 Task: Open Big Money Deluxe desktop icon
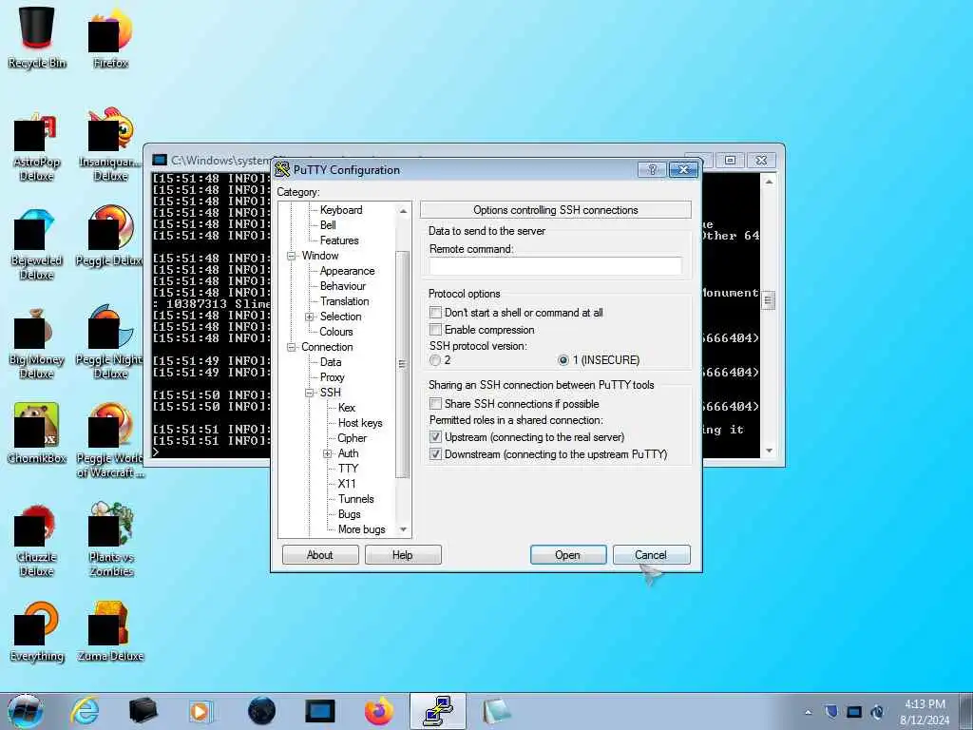[x=37, y=344]
